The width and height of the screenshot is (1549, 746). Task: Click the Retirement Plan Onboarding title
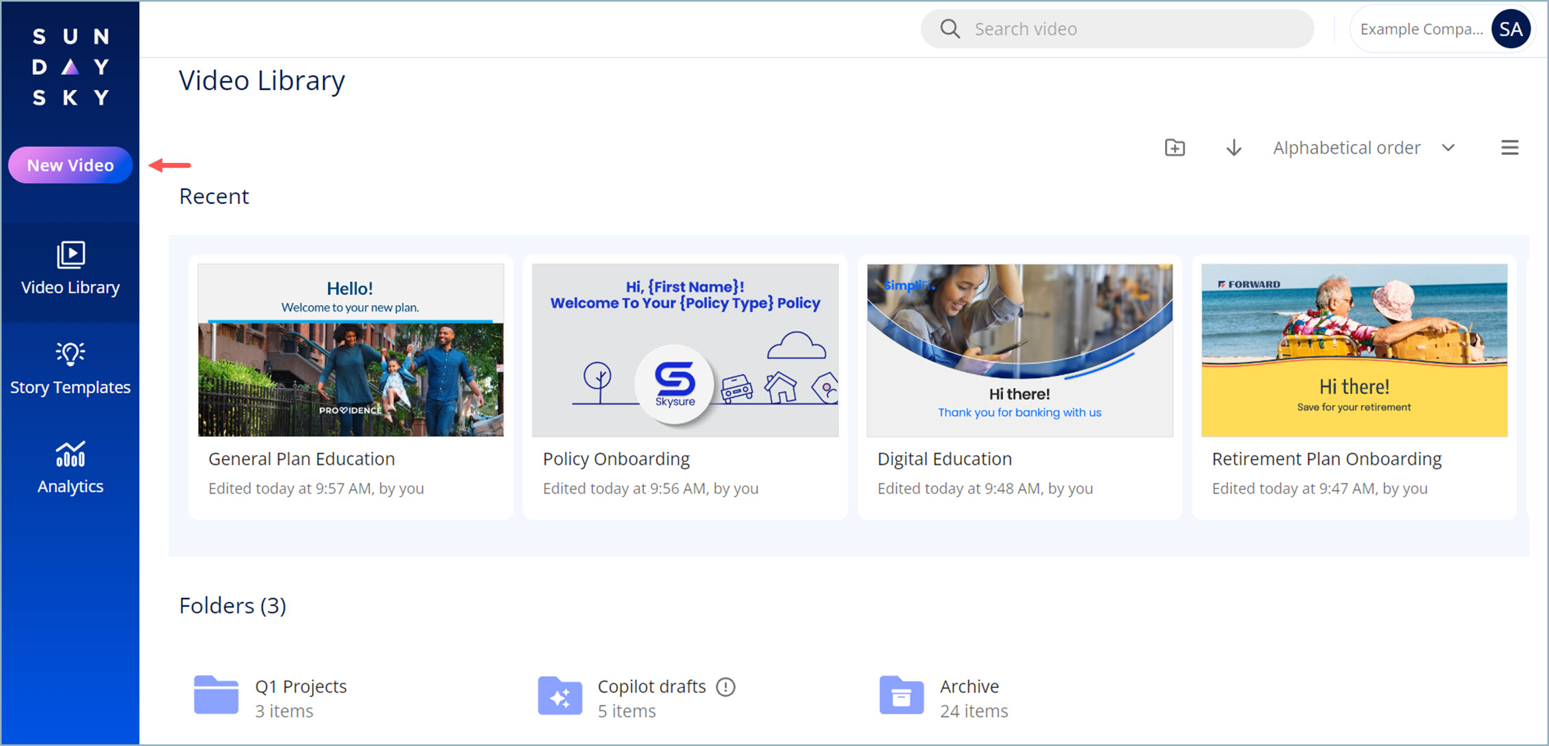1327,459
